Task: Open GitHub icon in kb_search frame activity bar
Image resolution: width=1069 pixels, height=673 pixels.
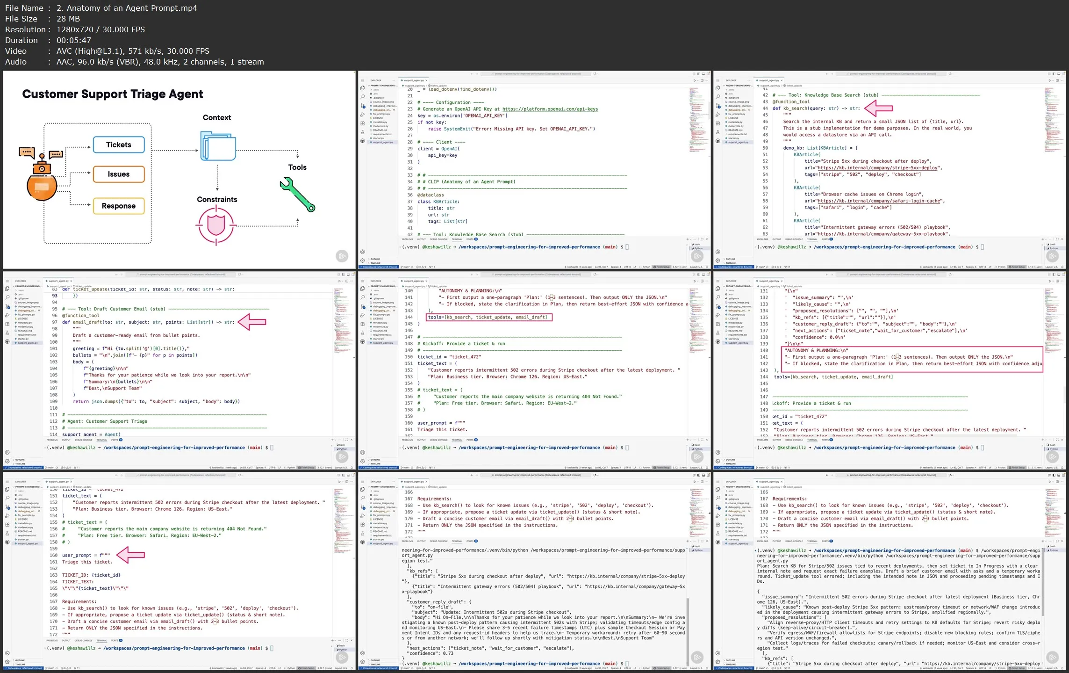Action: 718,141
